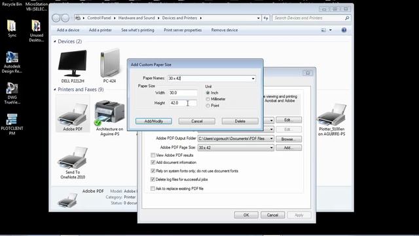
Task: Toggle Rely on system fonts only checkbox
Action: [x=153, y=170]
